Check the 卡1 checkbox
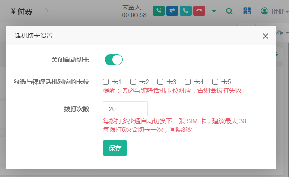Viewport: 289px width, 177px height. click(106, 82)
